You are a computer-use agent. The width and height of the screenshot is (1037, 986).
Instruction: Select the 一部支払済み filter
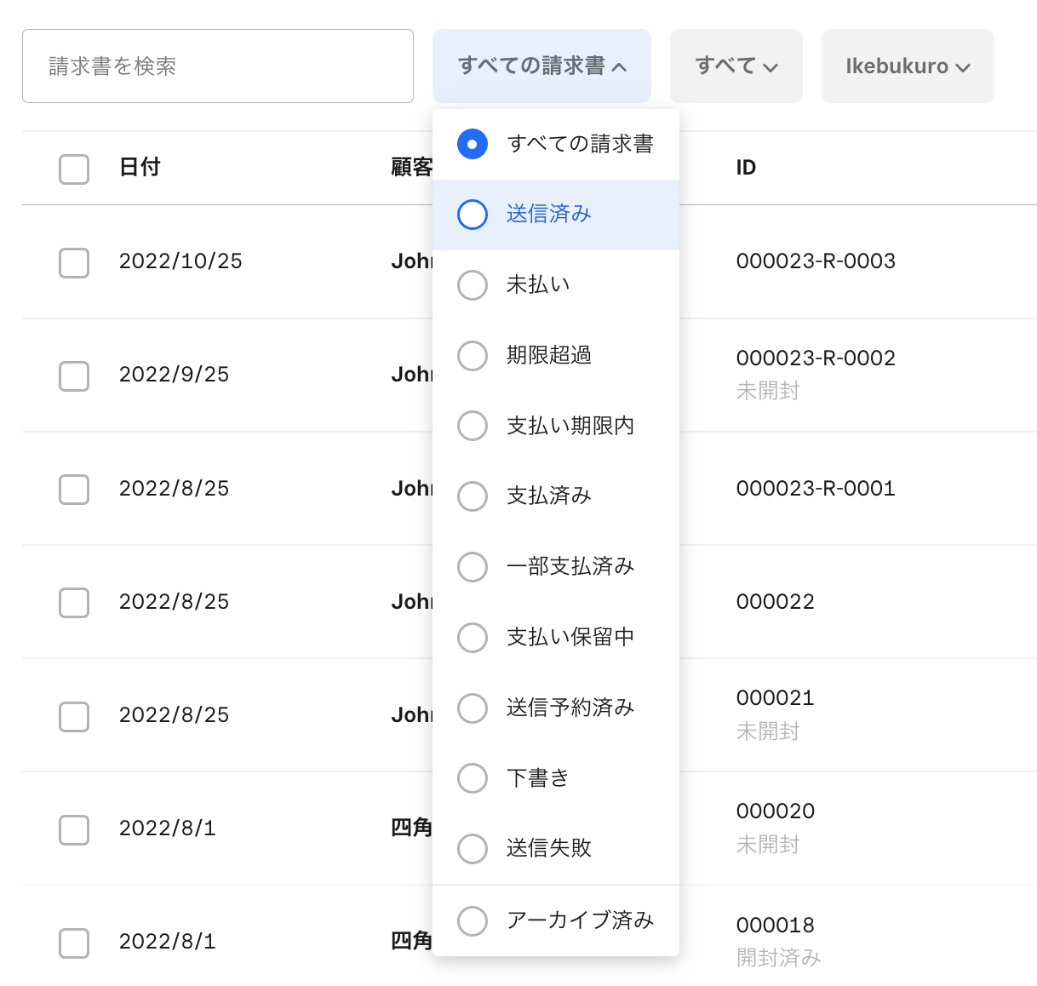(x=570, y=567)
